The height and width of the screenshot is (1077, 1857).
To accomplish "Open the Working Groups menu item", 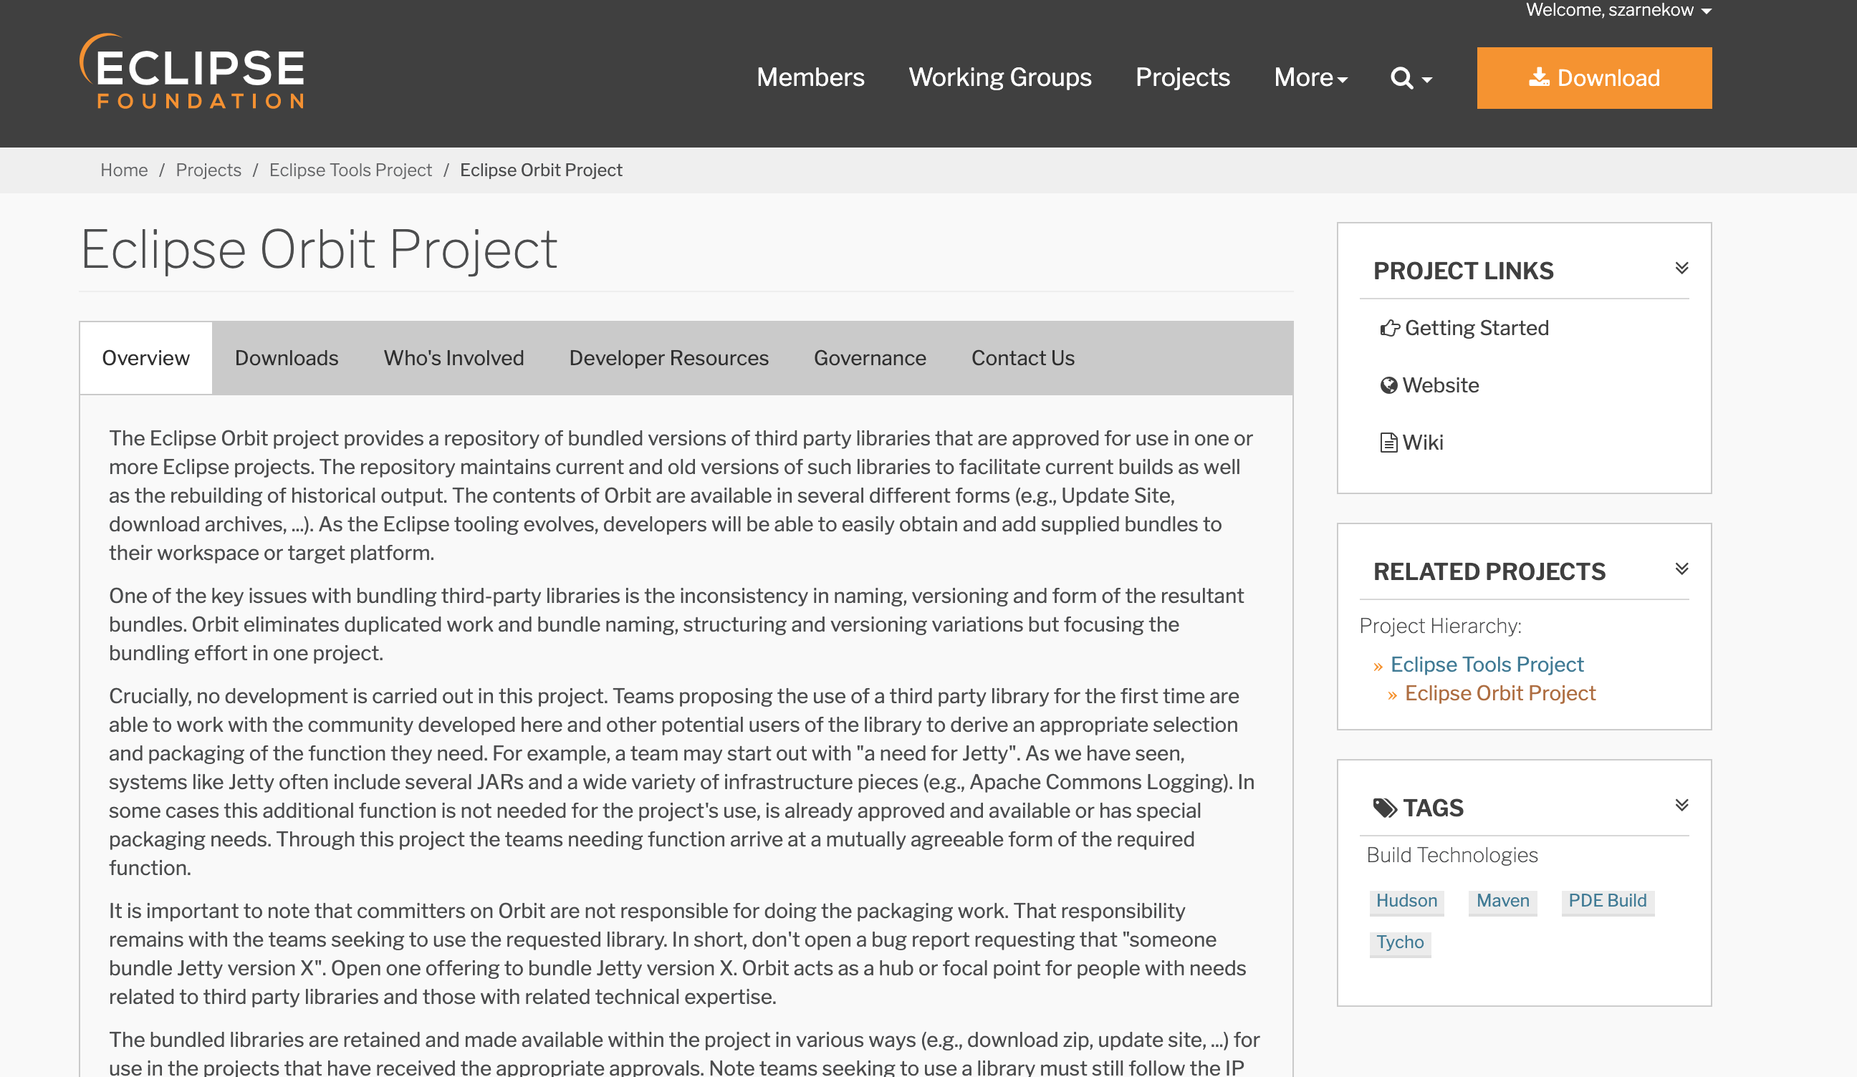I will tap(1000, 77).
